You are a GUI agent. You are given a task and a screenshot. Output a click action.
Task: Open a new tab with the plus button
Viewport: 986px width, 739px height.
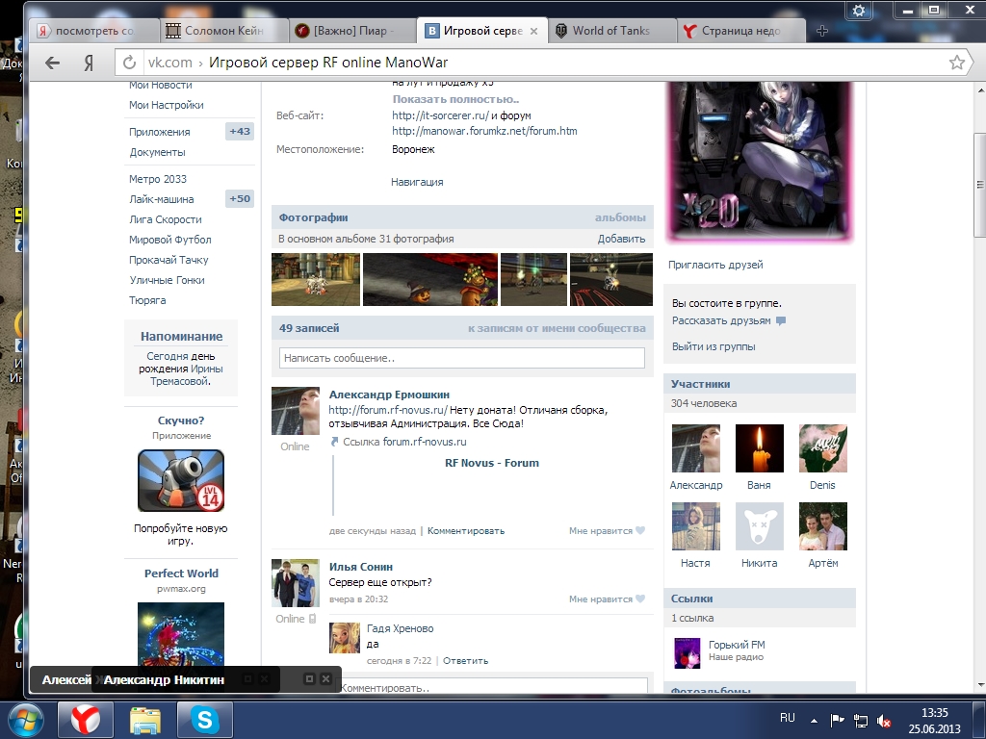pyautogui.click(x=822, y=31)
